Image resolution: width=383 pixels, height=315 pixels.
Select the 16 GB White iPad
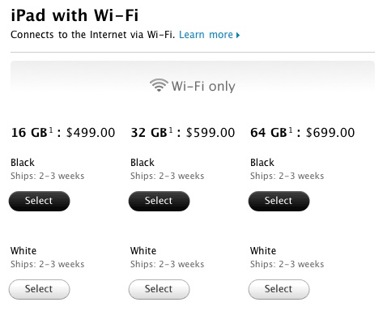click(x=40, y=289)
